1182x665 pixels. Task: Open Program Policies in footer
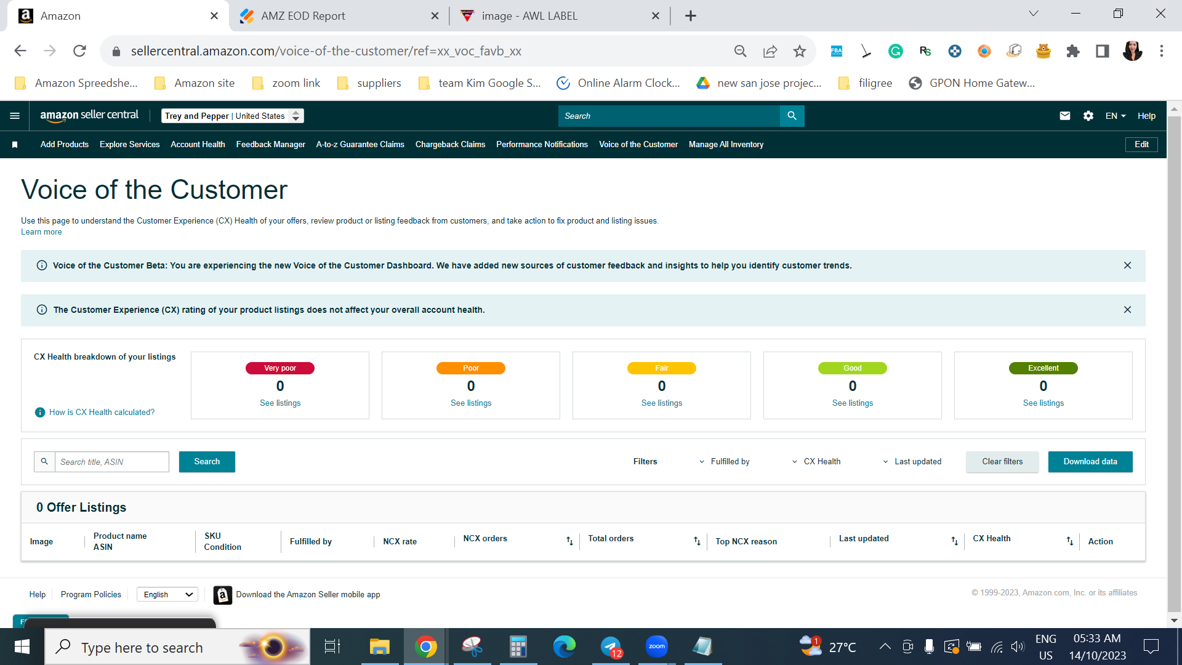(90, 595)
